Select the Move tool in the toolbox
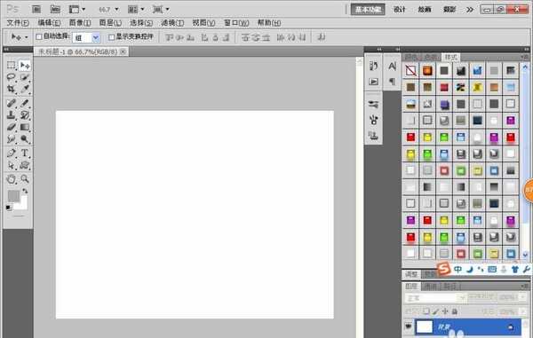The image size is (533, 338). [25, 65]
